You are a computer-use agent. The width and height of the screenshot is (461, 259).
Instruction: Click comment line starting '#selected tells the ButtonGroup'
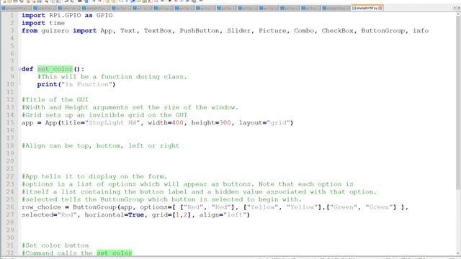coord(161,199)
